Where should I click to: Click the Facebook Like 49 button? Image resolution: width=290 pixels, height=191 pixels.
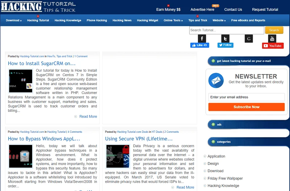[x=200, y=45]
